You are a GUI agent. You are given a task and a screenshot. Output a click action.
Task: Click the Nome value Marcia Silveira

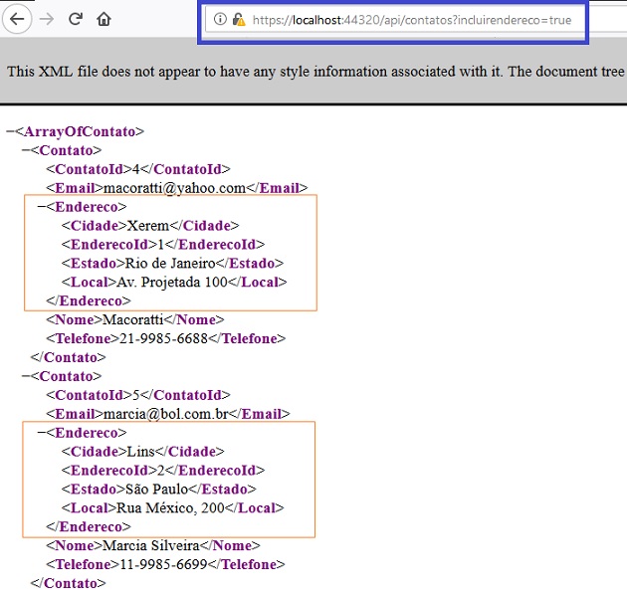150,545
